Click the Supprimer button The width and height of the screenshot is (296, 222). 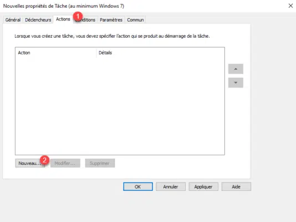pos(100,163)
